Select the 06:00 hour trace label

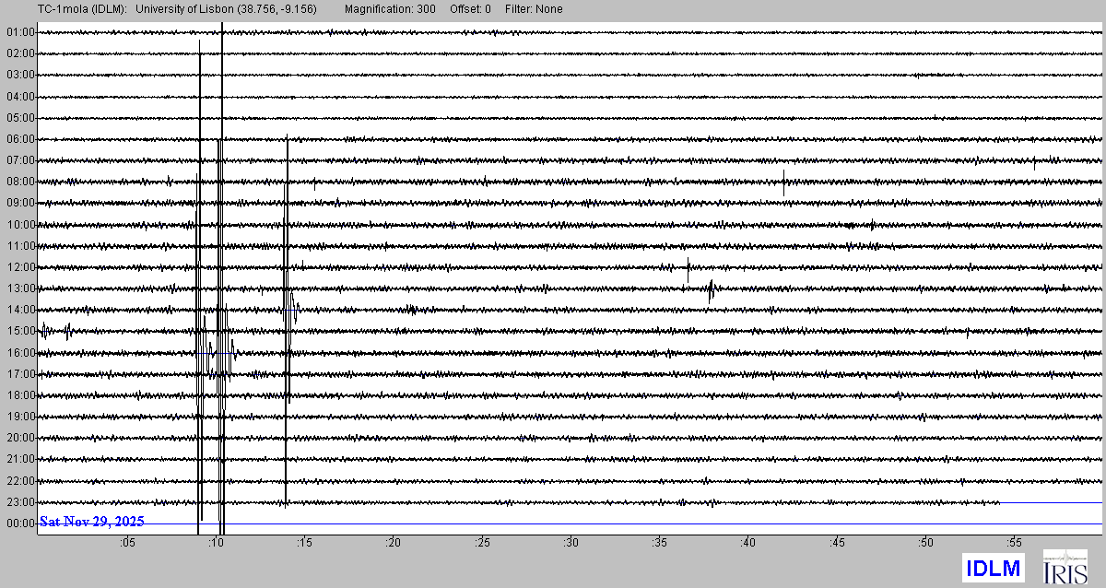[x=19, y=139]
